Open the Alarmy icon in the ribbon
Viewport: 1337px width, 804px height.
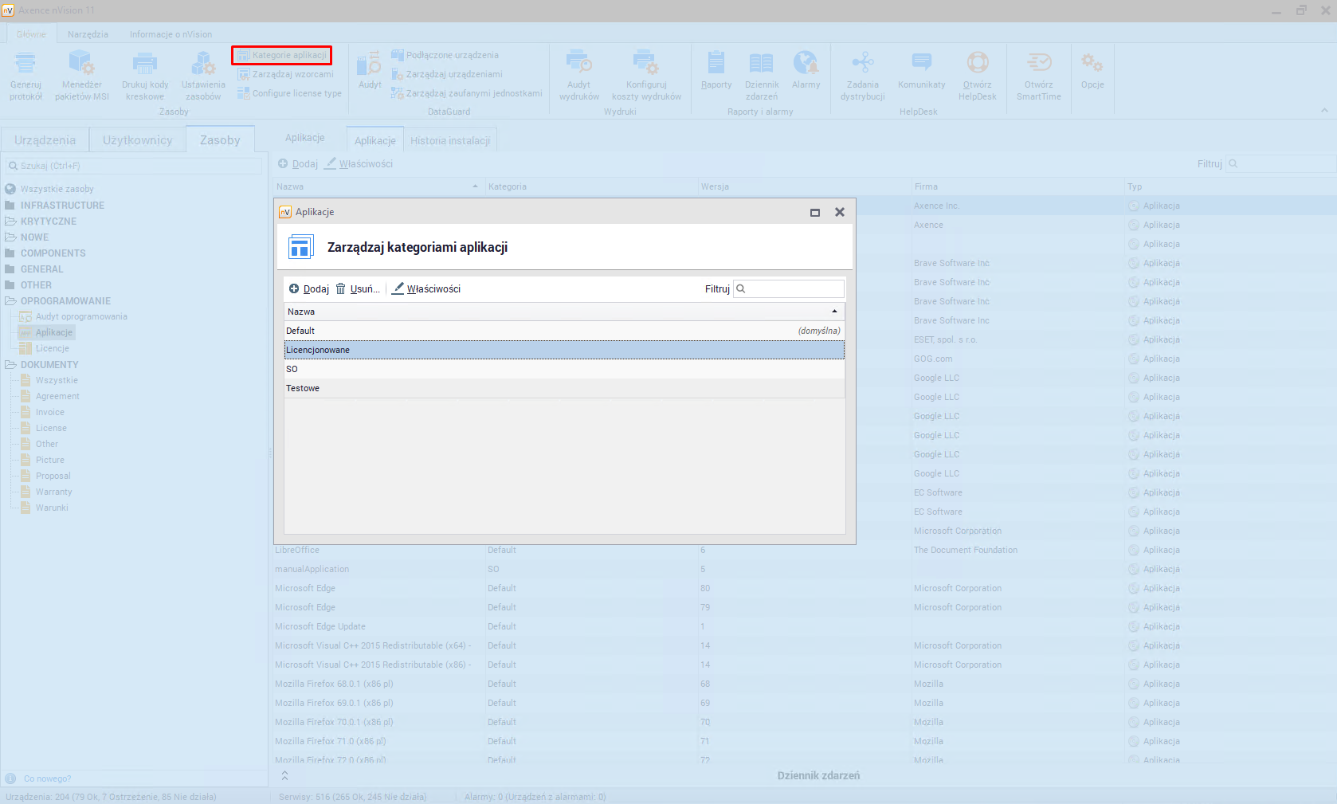806,64
